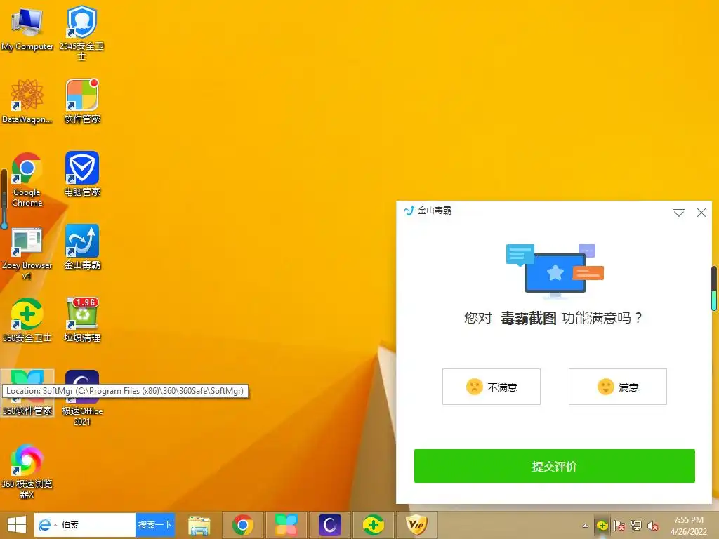Open the dropdown triangle in 金山毒霸 dialog
This screenshot has height=539, width=719.
(679, 213)
